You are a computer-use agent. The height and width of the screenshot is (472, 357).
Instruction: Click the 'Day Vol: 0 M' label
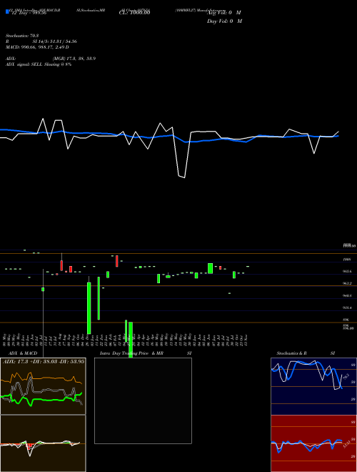pos(224,21)
